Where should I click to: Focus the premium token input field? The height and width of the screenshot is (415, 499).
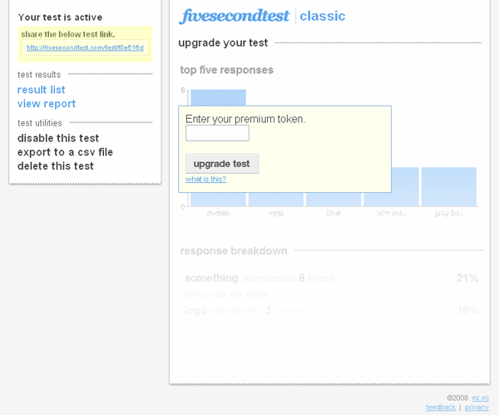217,133
